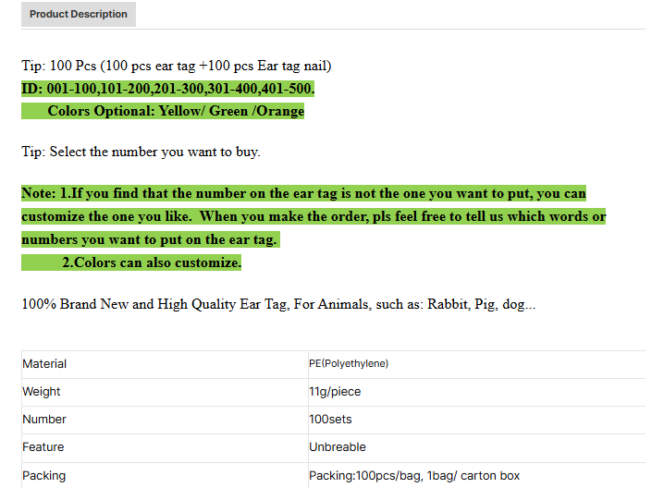Open the Product Description tab
Screen dimensions: 664x488
(79, 15)
